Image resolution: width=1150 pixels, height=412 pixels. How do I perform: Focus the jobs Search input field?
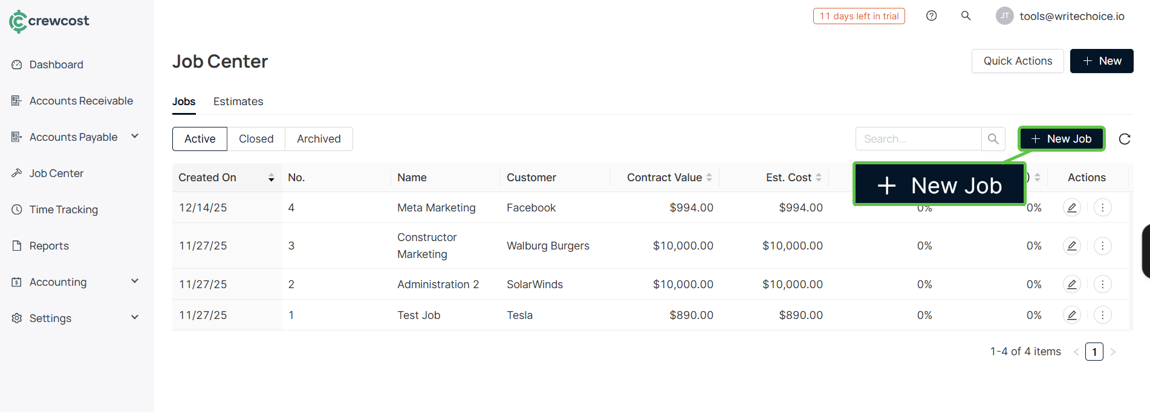coord(918,139)
